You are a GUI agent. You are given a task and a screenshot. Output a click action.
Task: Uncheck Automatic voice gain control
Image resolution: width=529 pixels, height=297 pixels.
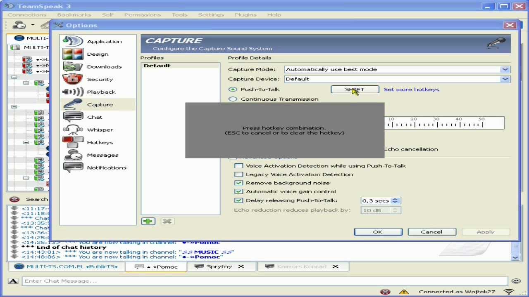pos(238,191)
